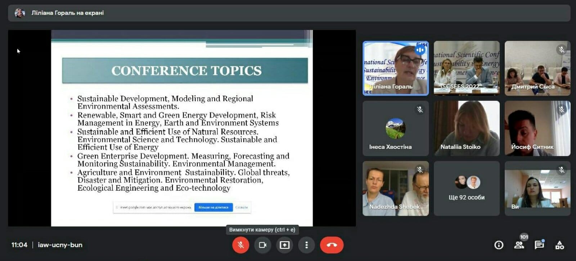Turn off the camera
576x261 pixels.
tap(262, 245)
